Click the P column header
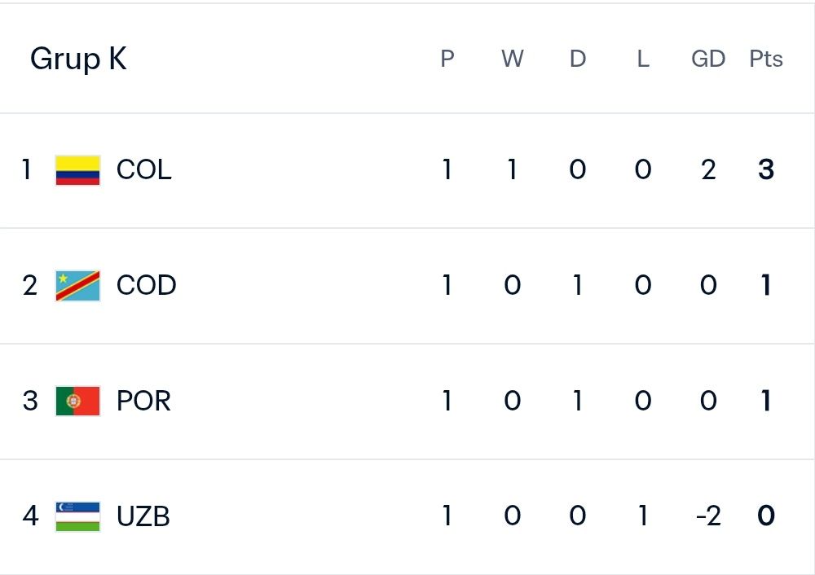Screen dimensions: 815x575 (x=447, y=59)
